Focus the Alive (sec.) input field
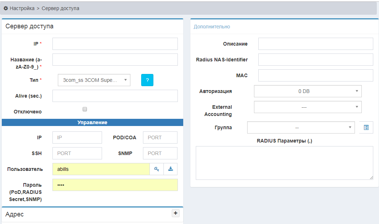Viewport: 379px width, 224px height. pyautogui.click(x=115, y=96)
